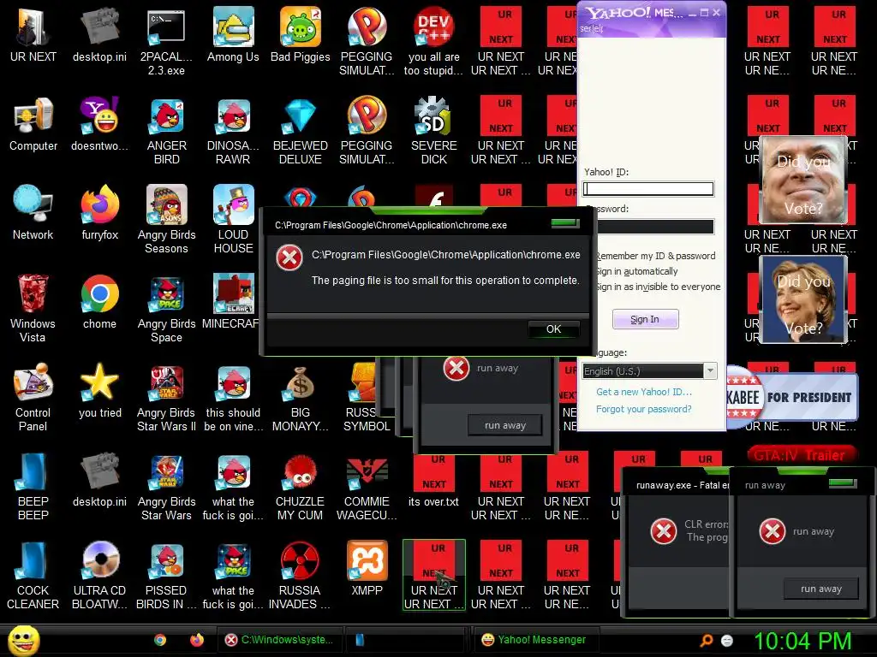Viewport: 877px width, 657px height.
Task: Open the BIG MONAYY money bag icon
Action: coord(301,397)
